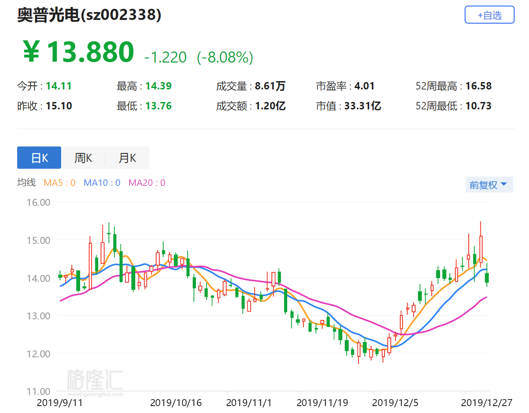Click 最高 high price 14.39
This screenshot has width=529, height=413.
(x=158, y=86)
